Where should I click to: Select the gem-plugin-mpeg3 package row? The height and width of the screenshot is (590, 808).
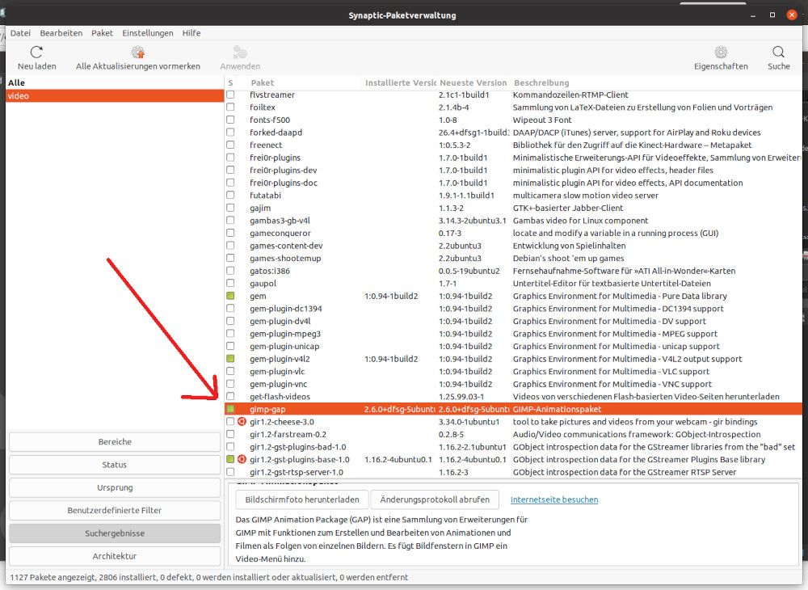pyautogui.click(x=513, y=333)
